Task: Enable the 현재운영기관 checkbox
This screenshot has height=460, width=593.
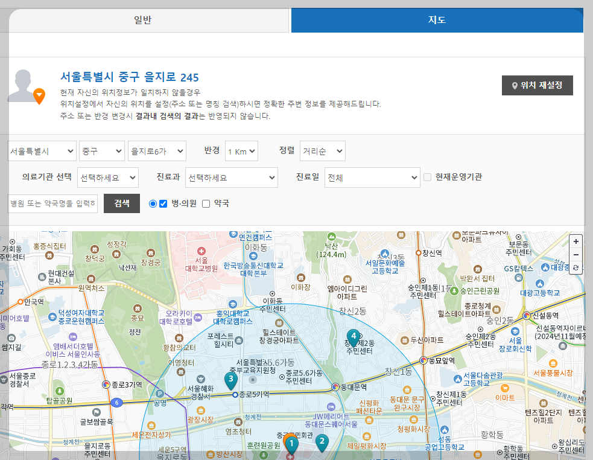Action: [427, 177]
